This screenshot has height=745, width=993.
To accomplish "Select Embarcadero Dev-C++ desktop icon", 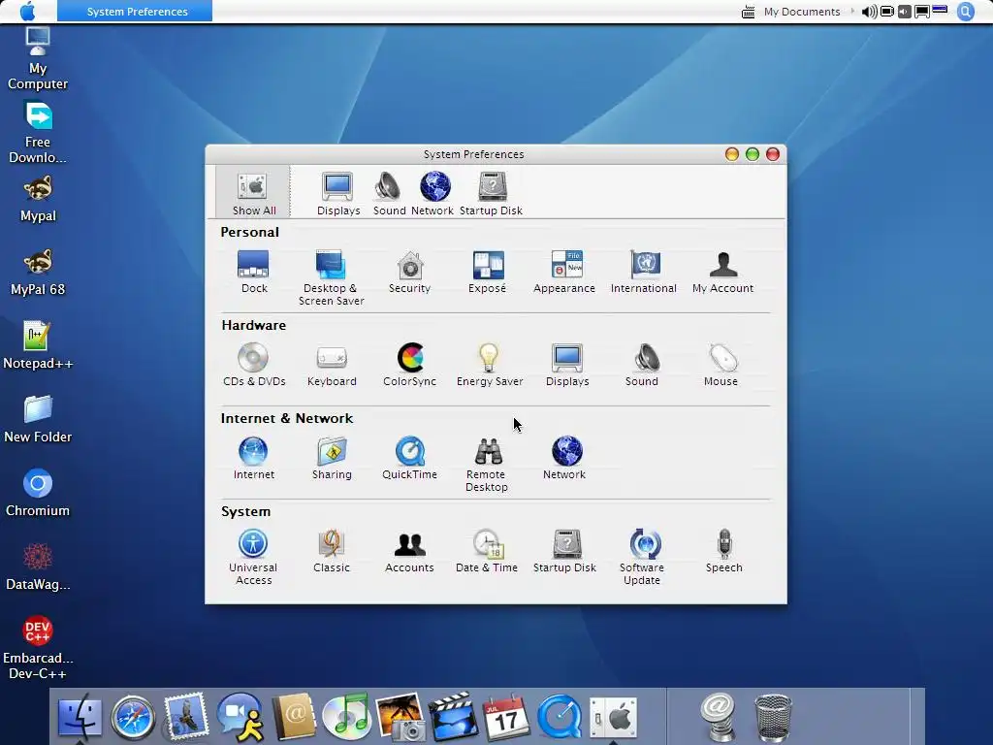I will (x=38, y=647).
